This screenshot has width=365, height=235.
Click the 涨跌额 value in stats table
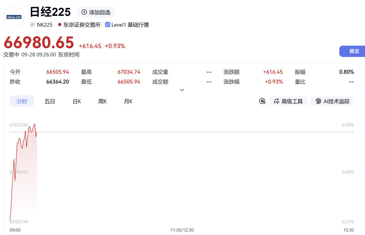[x=273, y=72]
